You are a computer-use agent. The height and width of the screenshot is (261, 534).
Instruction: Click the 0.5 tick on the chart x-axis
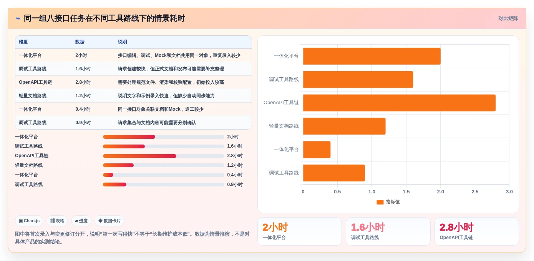pyautogui.click(x=337, y=192)
